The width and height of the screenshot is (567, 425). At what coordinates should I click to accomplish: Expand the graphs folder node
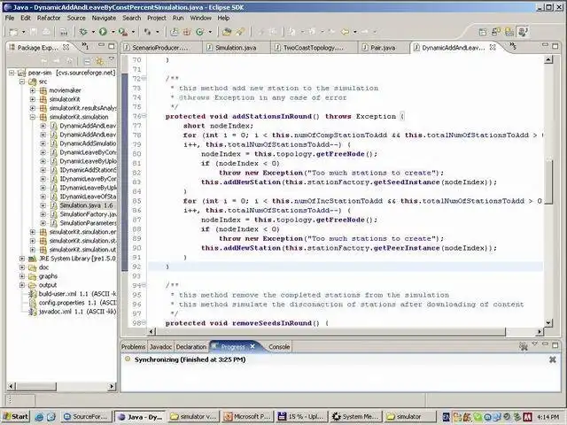(22, 276)
